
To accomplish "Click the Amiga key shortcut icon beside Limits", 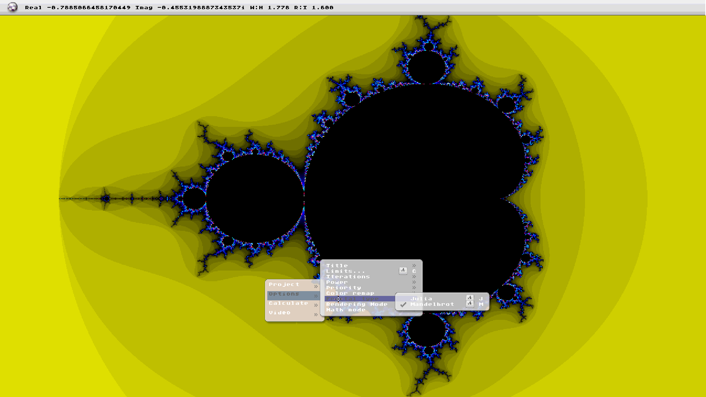I will [x=402, y=271].
